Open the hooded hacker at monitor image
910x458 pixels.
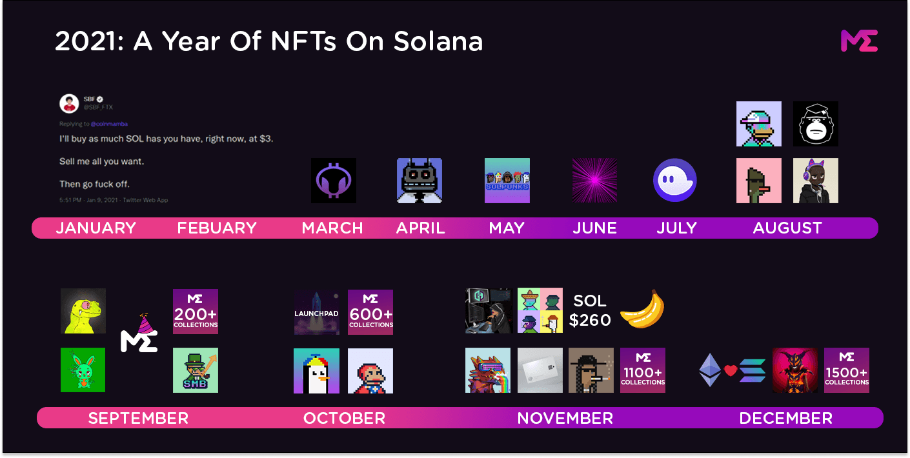489,311
